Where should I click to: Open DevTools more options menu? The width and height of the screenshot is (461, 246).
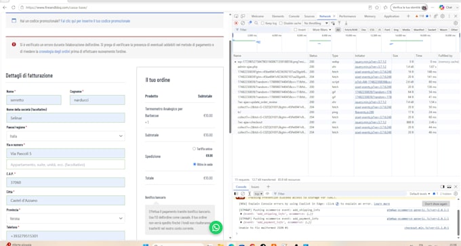click(449, 16)
